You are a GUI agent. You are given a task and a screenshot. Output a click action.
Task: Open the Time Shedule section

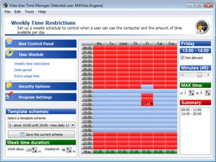[41, 54]
